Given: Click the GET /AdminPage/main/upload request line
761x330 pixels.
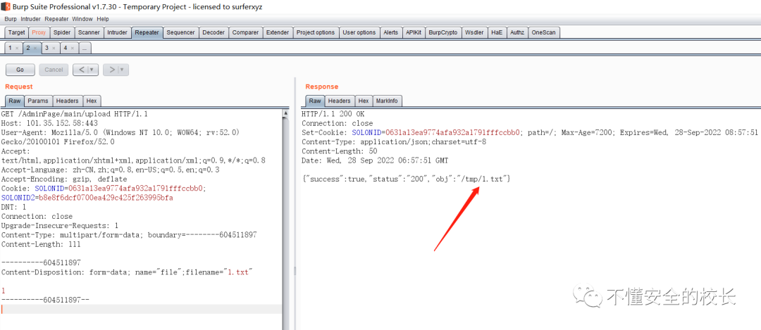Looking at the screenshot, I should [74, 115].
